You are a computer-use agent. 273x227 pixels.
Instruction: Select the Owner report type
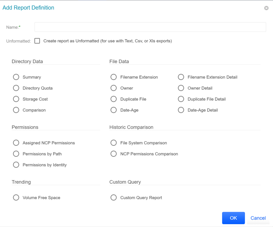pyautogui.click(x=113, y=88)
